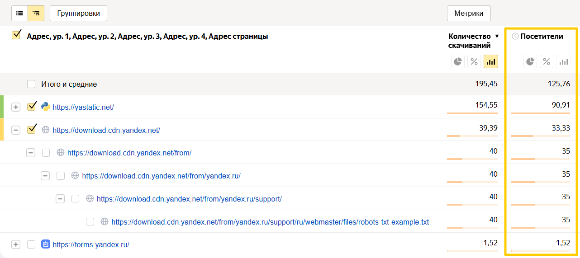This screenshot has height=258, width=580.
Task: Expand the yastatic.net row
Action: point(16,107)
